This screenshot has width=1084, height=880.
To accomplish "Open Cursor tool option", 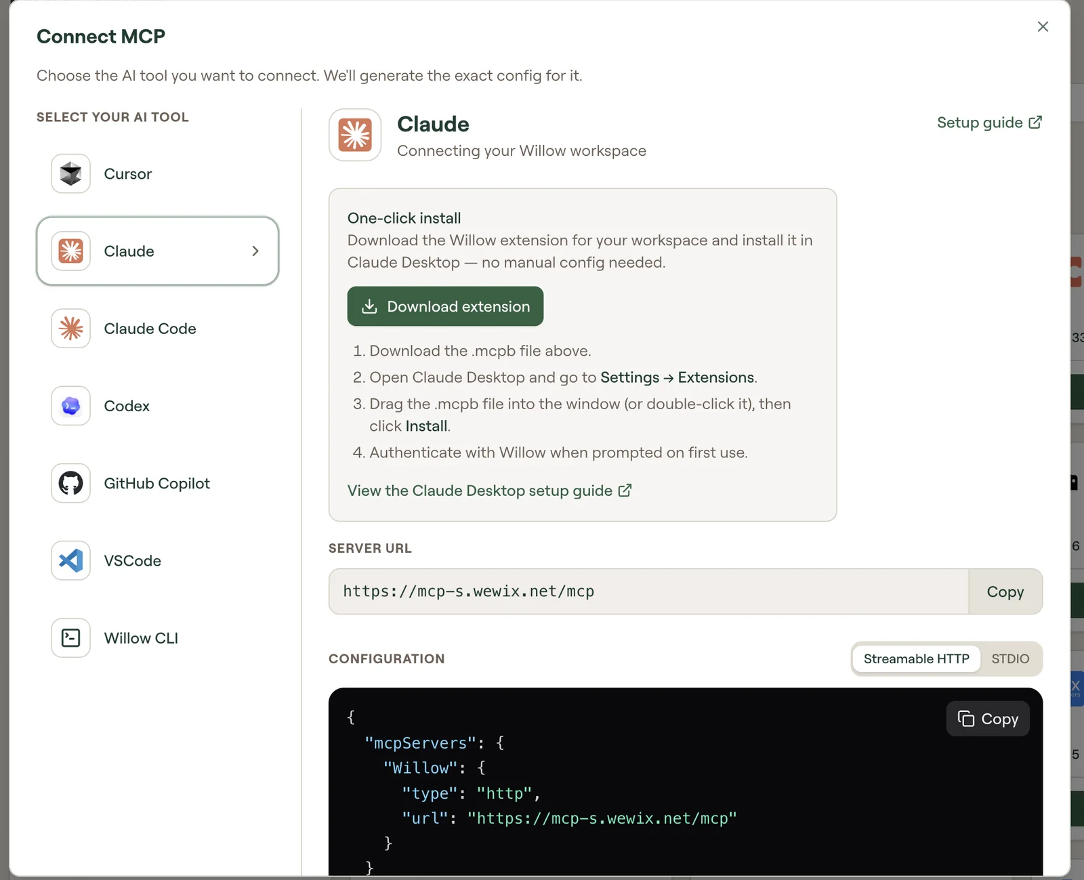I will point(157,174).
